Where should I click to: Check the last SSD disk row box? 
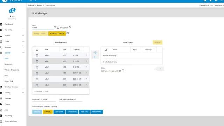[x=37, y=85]
